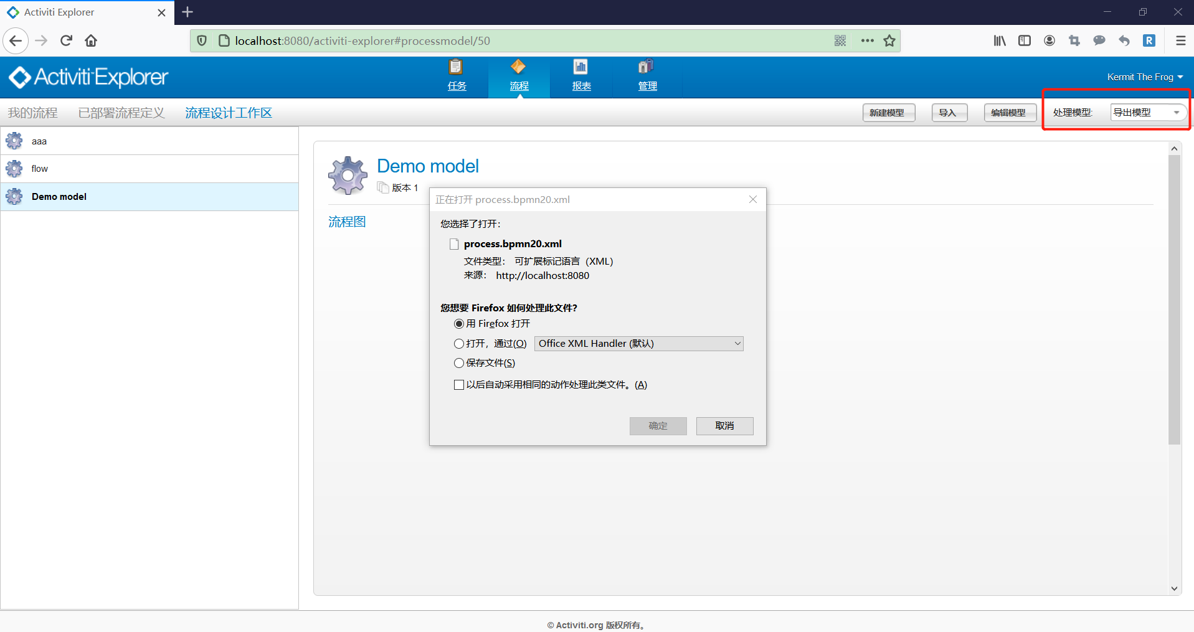Click the chat bubble extension icon

pyautogui.click(x=1099, y=40)
